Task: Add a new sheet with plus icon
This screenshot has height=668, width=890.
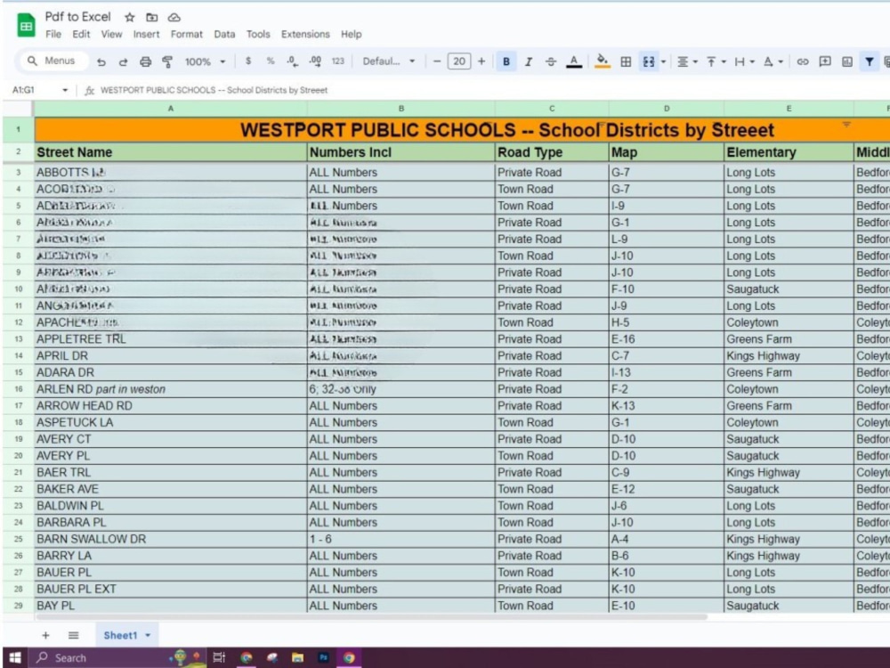Action: 45,635
